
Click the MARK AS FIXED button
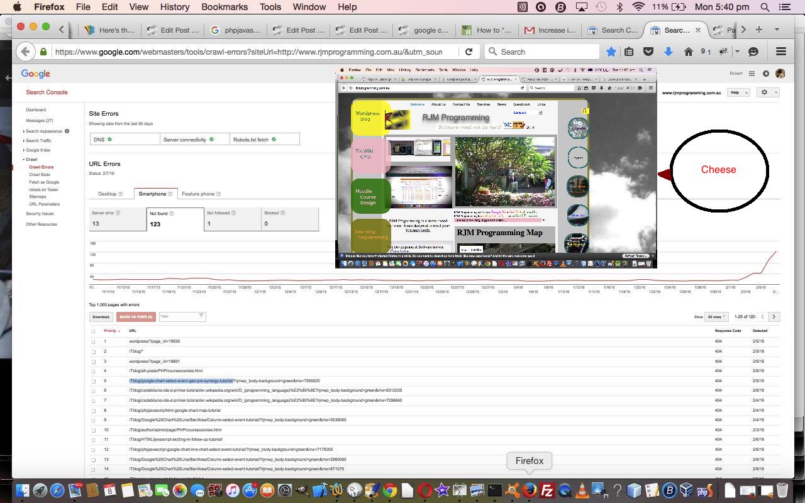point(136,317)
